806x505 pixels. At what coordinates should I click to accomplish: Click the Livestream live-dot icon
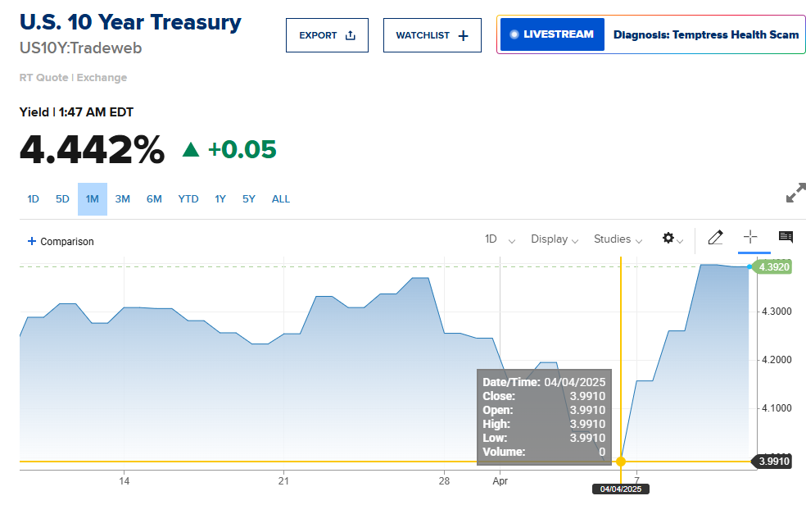(x=514, y=34)
